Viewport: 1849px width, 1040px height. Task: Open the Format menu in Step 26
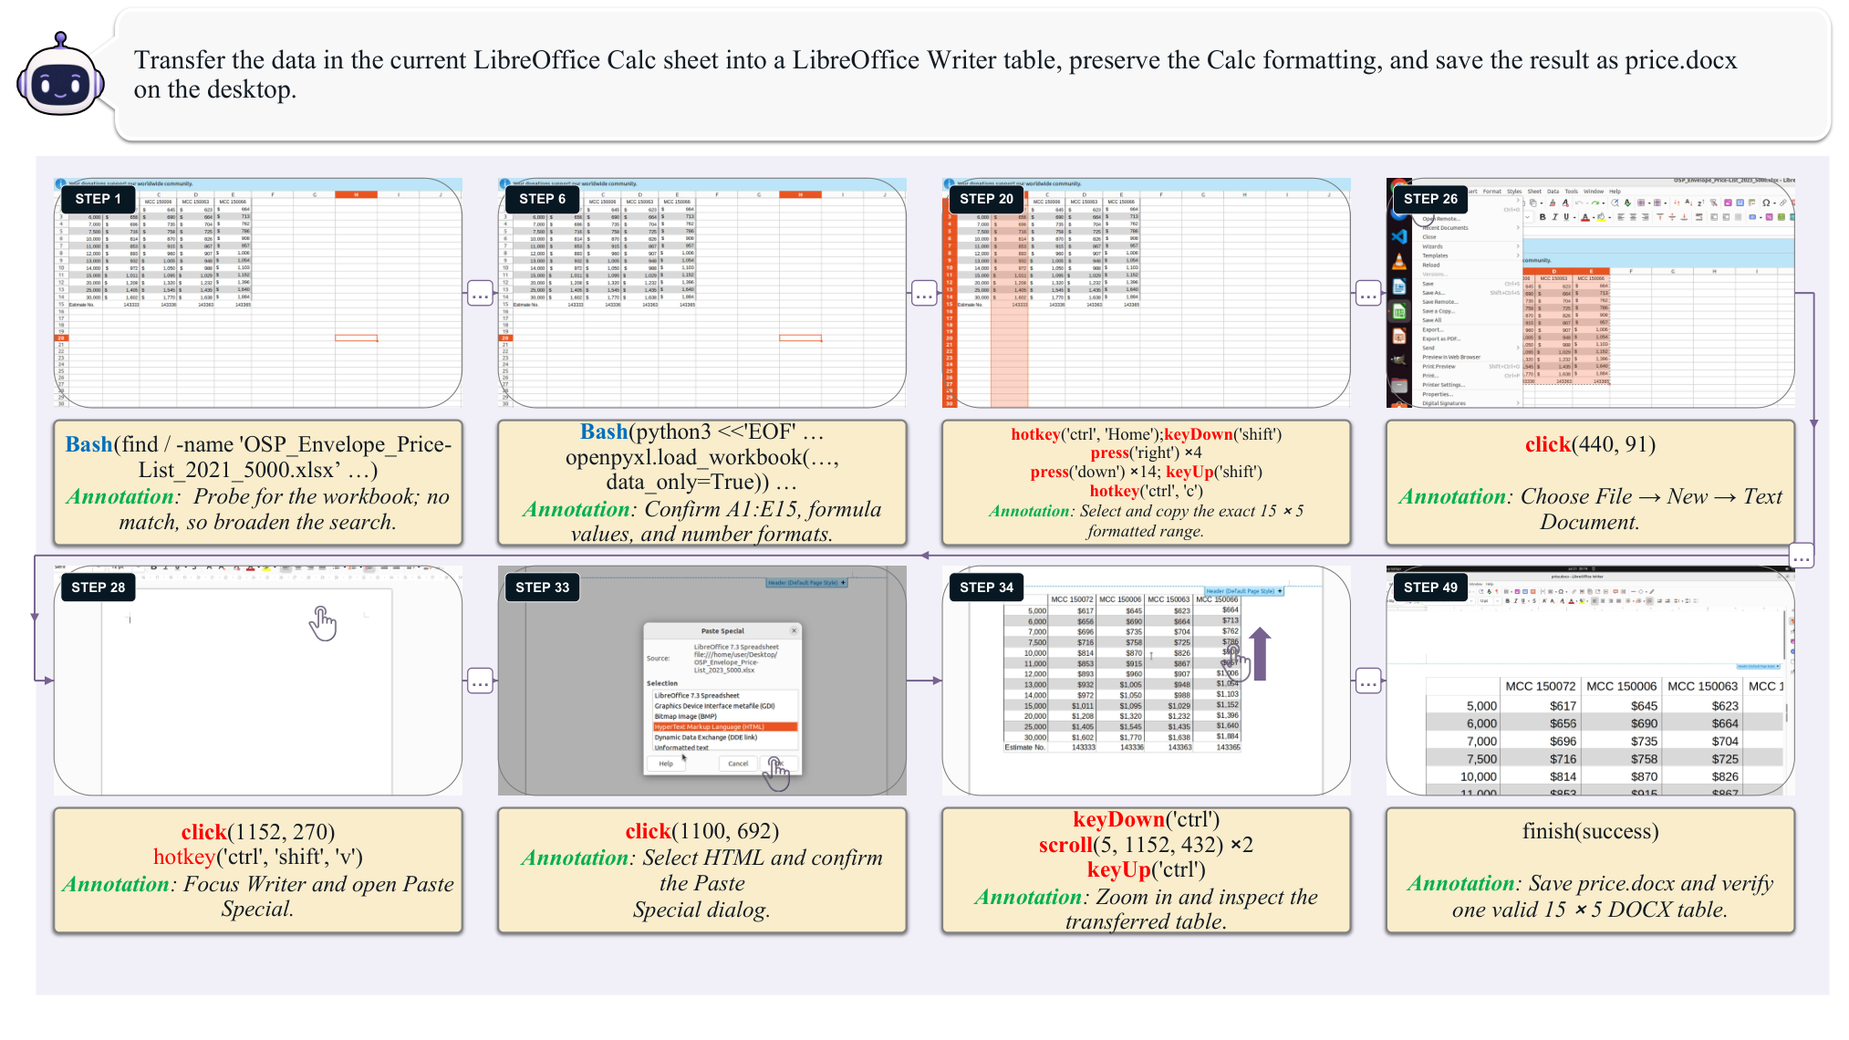[1492, 192]
